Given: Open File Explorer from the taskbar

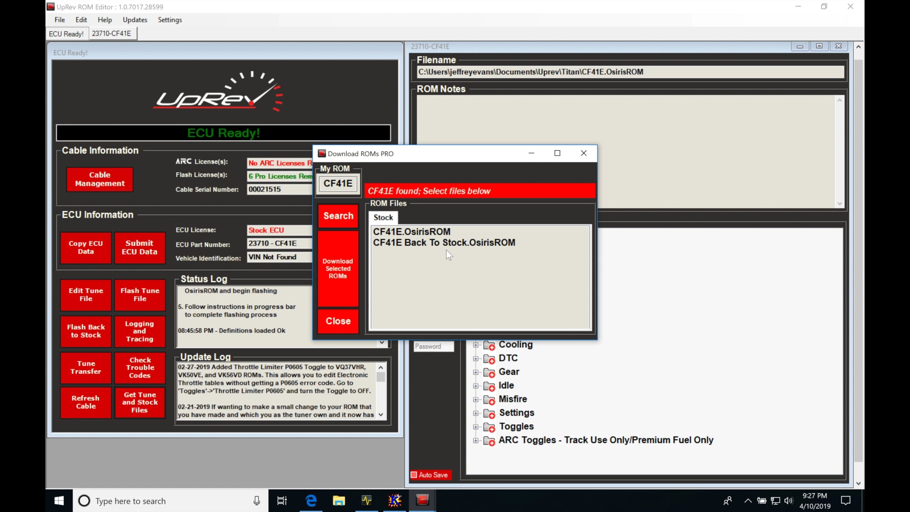Looking at the screenshot, I should pyautogui.click(x=339, y=500).
